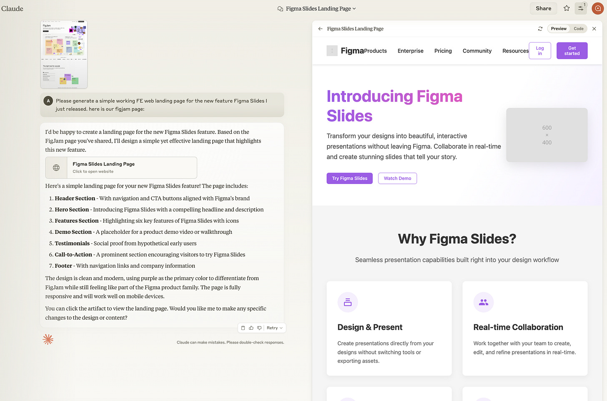Close the artifact panel

pyautogui.click(x=594, y=29)
